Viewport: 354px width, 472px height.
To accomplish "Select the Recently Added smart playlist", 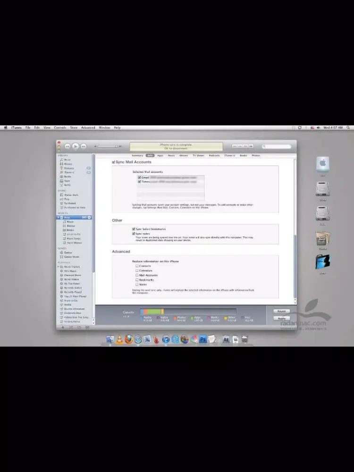I will coord(71,288).
